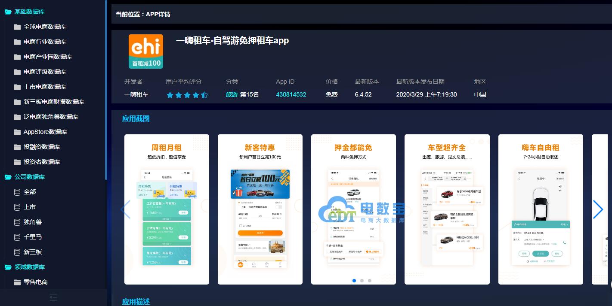Click the developer name 一嗨租车
This screenshot has height=306, width=612.
coord(136,94)
